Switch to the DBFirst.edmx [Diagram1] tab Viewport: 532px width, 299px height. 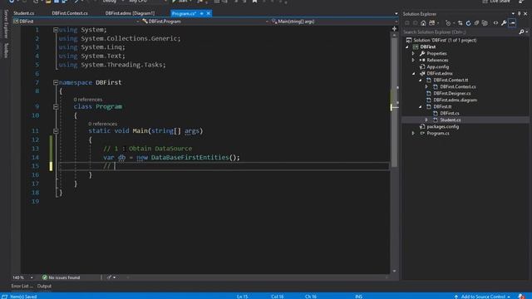(130, 13)
